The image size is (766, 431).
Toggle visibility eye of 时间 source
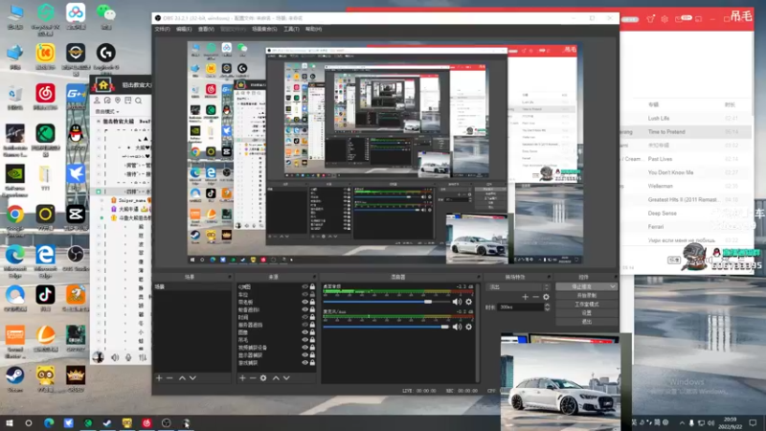(x=304, y=317)
